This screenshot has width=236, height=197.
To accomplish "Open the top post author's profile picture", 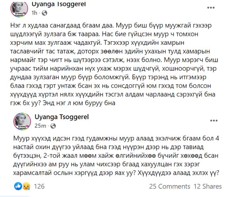I will point(19,8).
